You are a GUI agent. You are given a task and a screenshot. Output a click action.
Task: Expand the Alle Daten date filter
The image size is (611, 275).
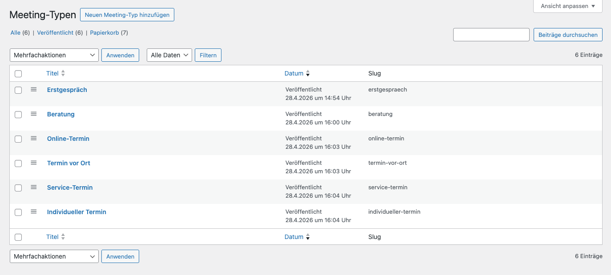[169, 55]
